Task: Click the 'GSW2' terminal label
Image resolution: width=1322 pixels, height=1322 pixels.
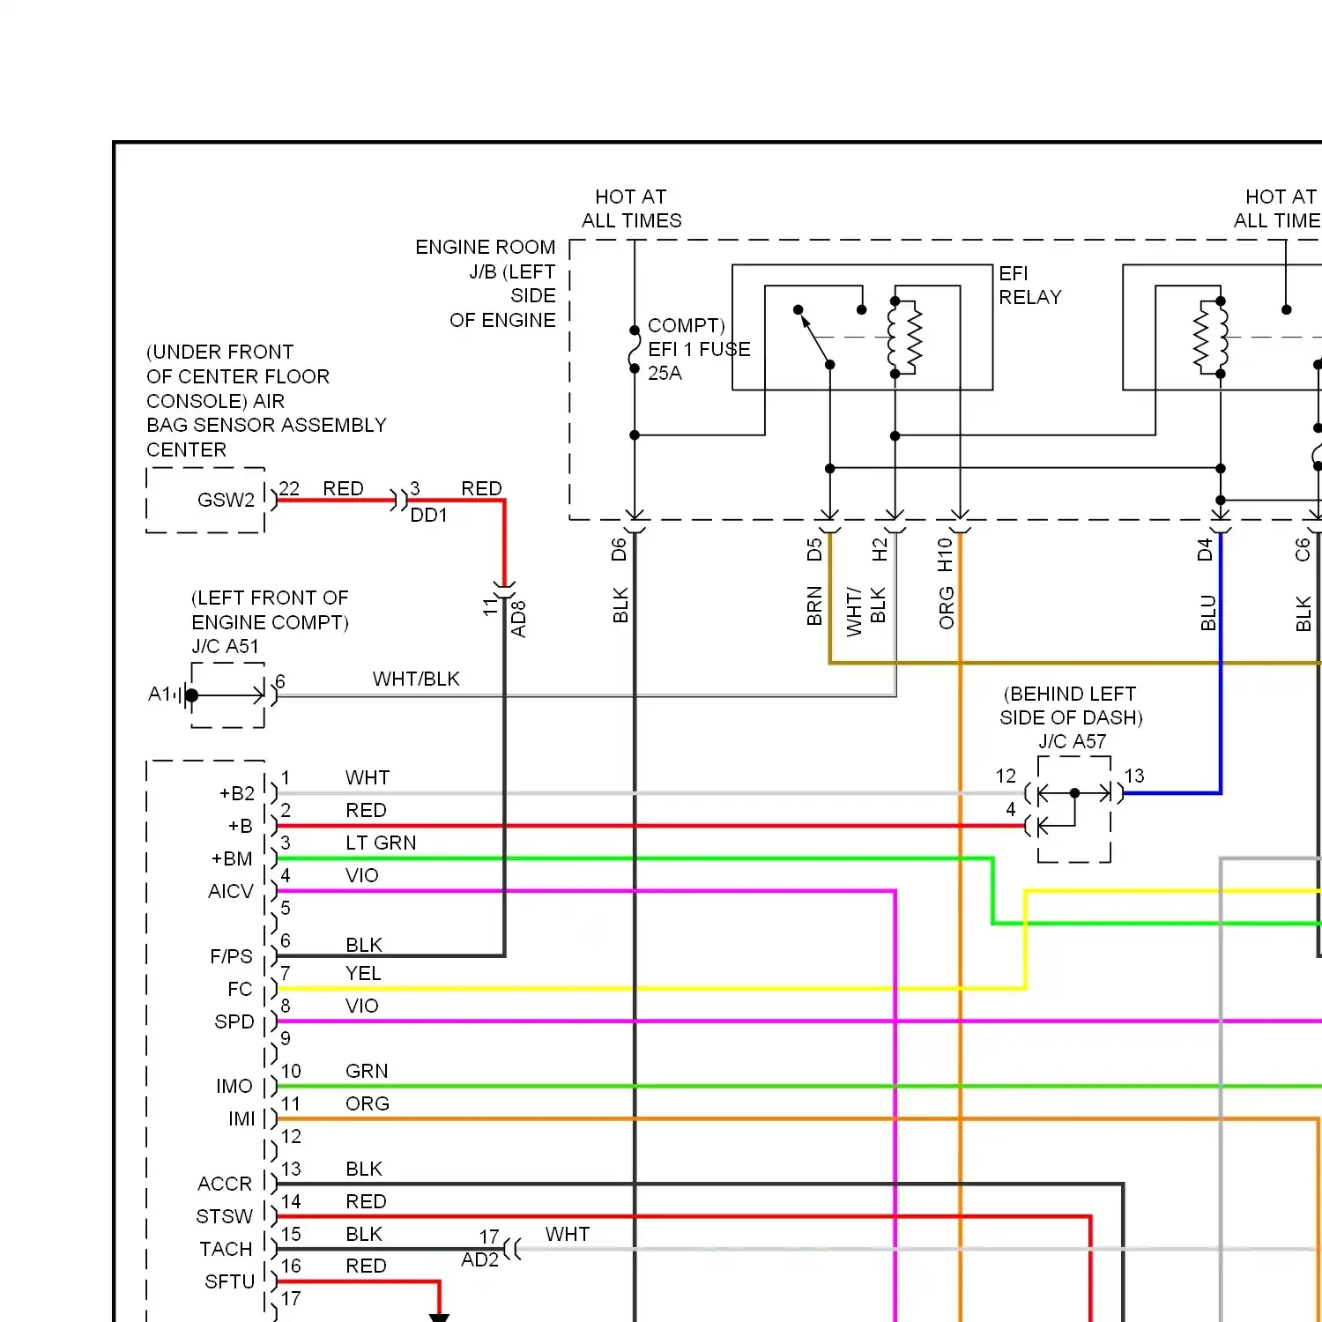Action: 226,500
